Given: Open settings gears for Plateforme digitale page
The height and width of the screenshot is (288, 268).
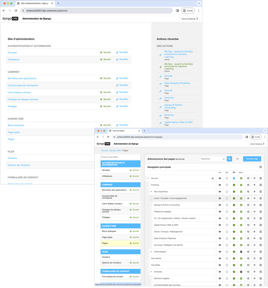Looking at the screenshot, I should point(248,212).
